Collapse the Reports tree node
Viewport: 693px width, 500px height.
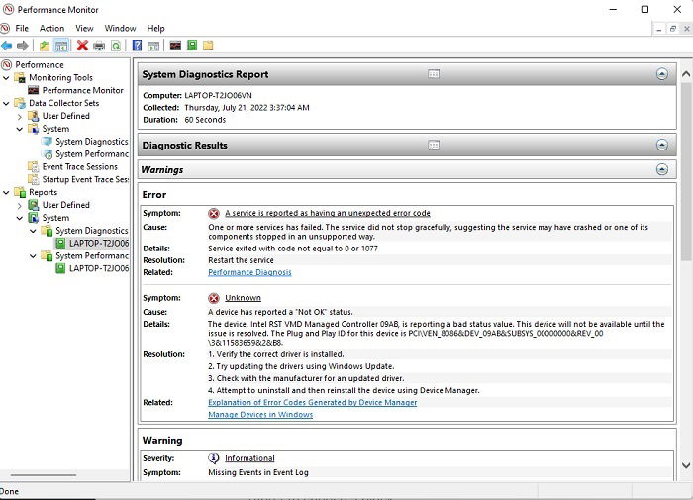(6, 193)
